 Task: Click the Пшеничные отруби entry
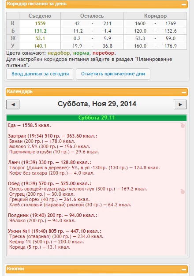(x=54, y=152)
